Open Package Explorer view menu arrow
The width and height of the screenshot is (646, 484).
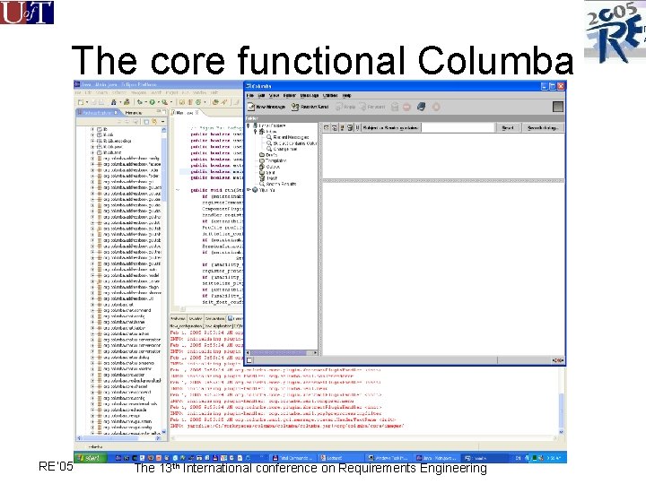click(x=163, y=122)
